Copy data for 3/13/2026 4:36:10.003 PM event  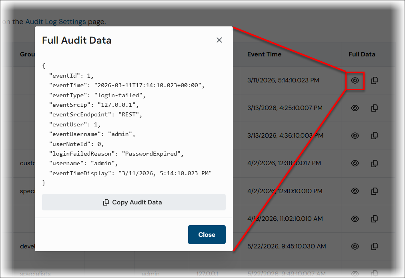pyautogui.click(x=375, y=136)
